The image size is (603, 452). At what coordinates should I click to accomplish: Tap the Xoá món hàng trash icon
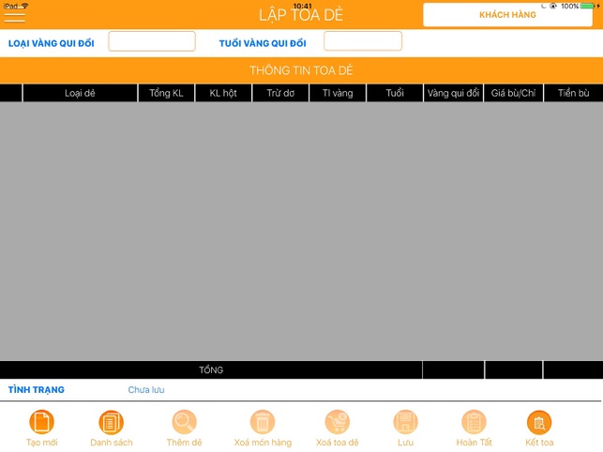[263, 422]
